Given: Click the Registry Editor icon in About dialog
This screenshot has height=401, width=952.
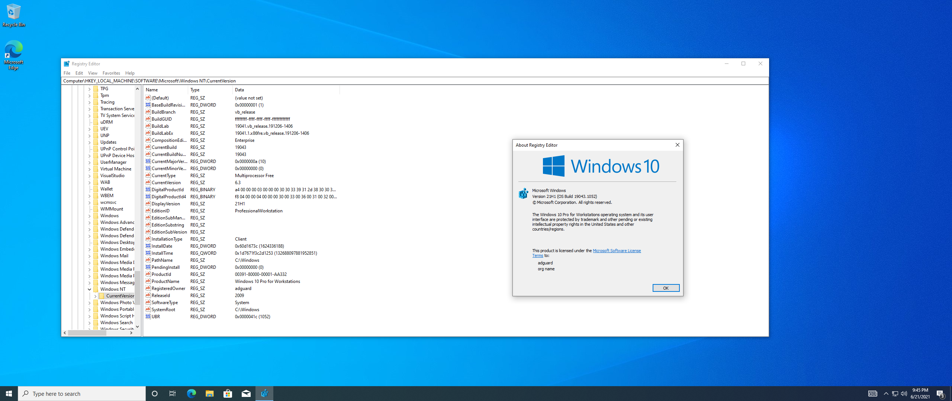Looking at the screenshot, I should [x=524, y=193].
